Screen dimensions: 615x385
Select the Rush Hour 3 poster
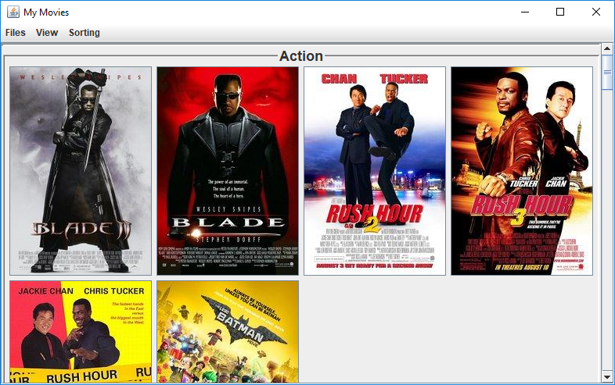522,171
